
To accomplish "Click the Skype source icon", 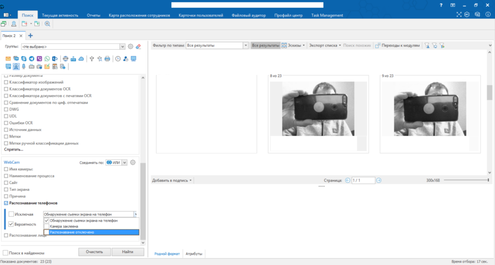I will (24, 59).
